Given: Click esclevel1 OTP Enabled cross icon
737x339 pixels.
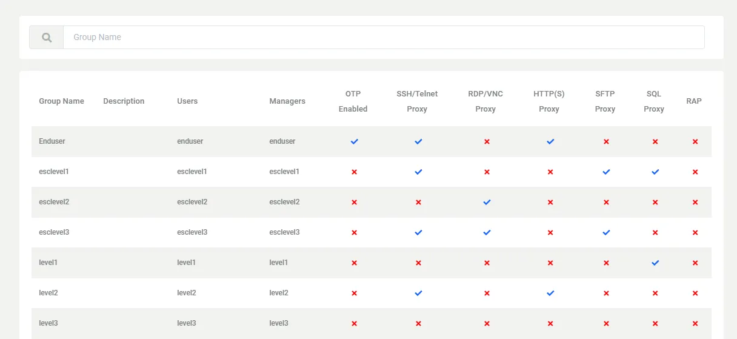Looking at the screenshot, I should (354, 172).
